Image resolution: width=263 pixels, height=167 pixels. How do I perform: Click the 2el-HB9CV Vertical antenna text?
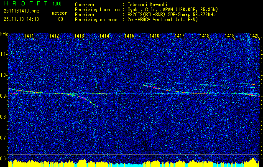point(162,20)
